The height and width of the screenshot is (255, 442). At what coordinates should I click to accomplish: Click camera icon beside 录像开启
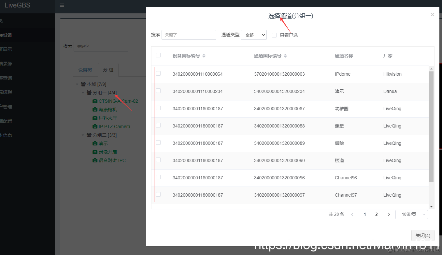coord(95,152)
